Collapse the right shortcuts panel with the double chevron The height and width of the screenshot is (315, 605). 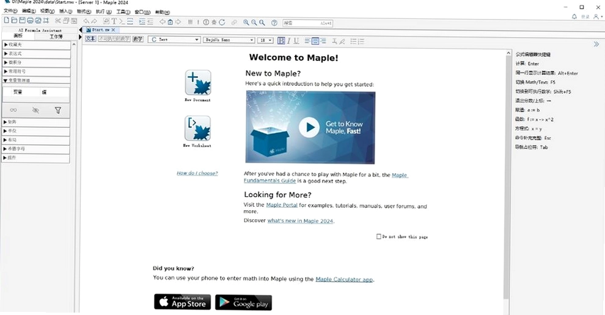pos(596,44)
